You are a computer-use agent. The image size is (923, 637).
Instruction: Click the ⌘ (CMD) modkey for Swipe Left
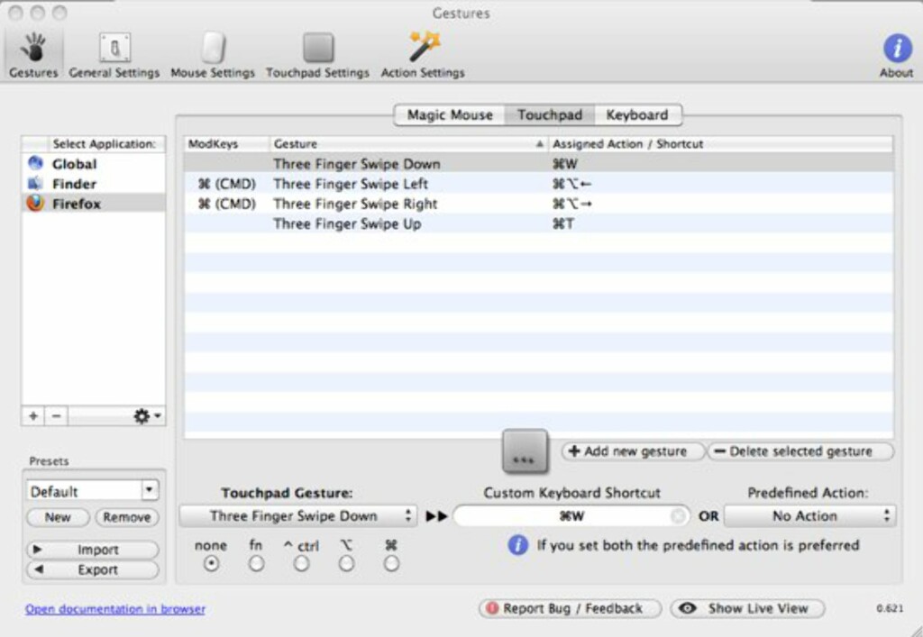point(226,184)
